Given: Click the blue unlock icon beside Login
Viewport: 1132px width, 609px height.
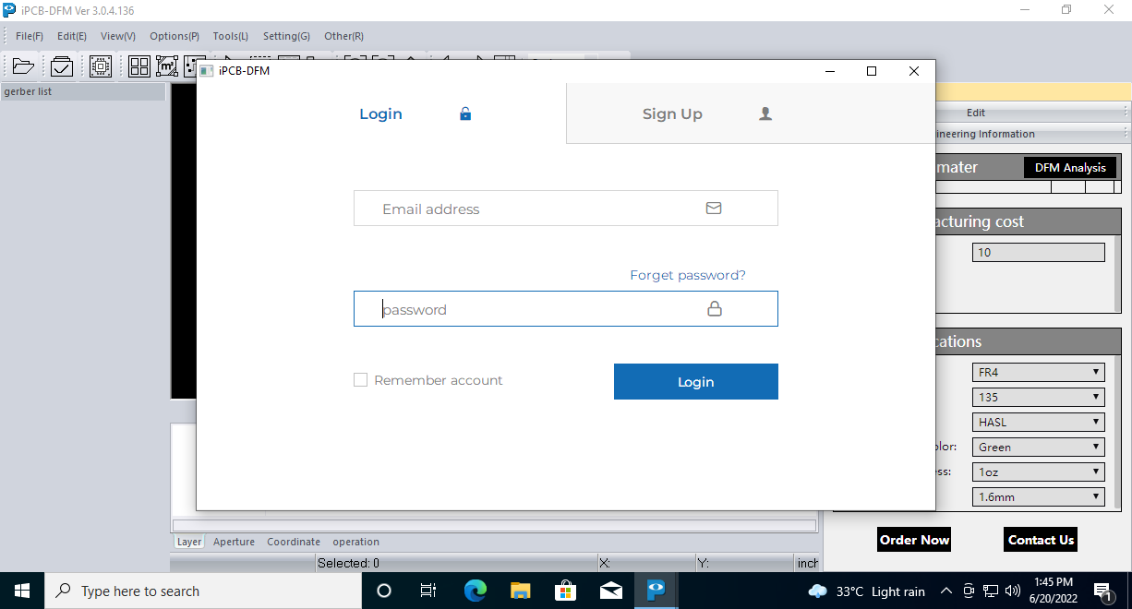Looking at the screenshot, I should click(x=465, y=113).
